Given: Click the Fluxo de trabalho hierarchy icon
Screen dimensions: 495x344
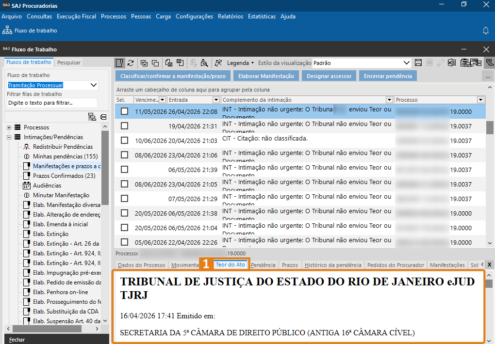Looking at the screenshot, I should pyautogui.click(x=7, y=30).
